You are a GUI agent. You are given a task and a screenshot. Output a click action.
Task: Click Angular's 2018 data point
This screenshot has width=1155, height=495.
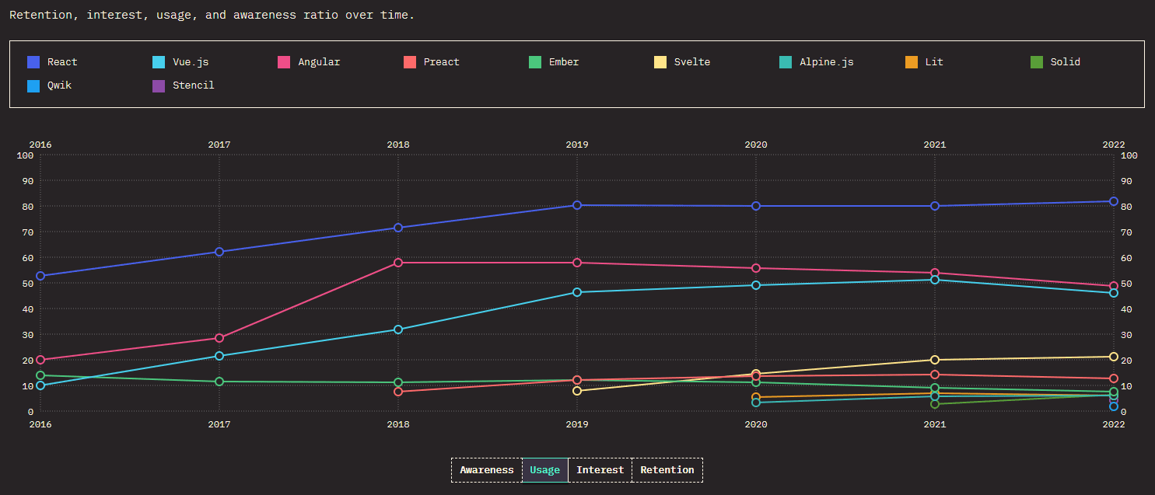(398, 263)
